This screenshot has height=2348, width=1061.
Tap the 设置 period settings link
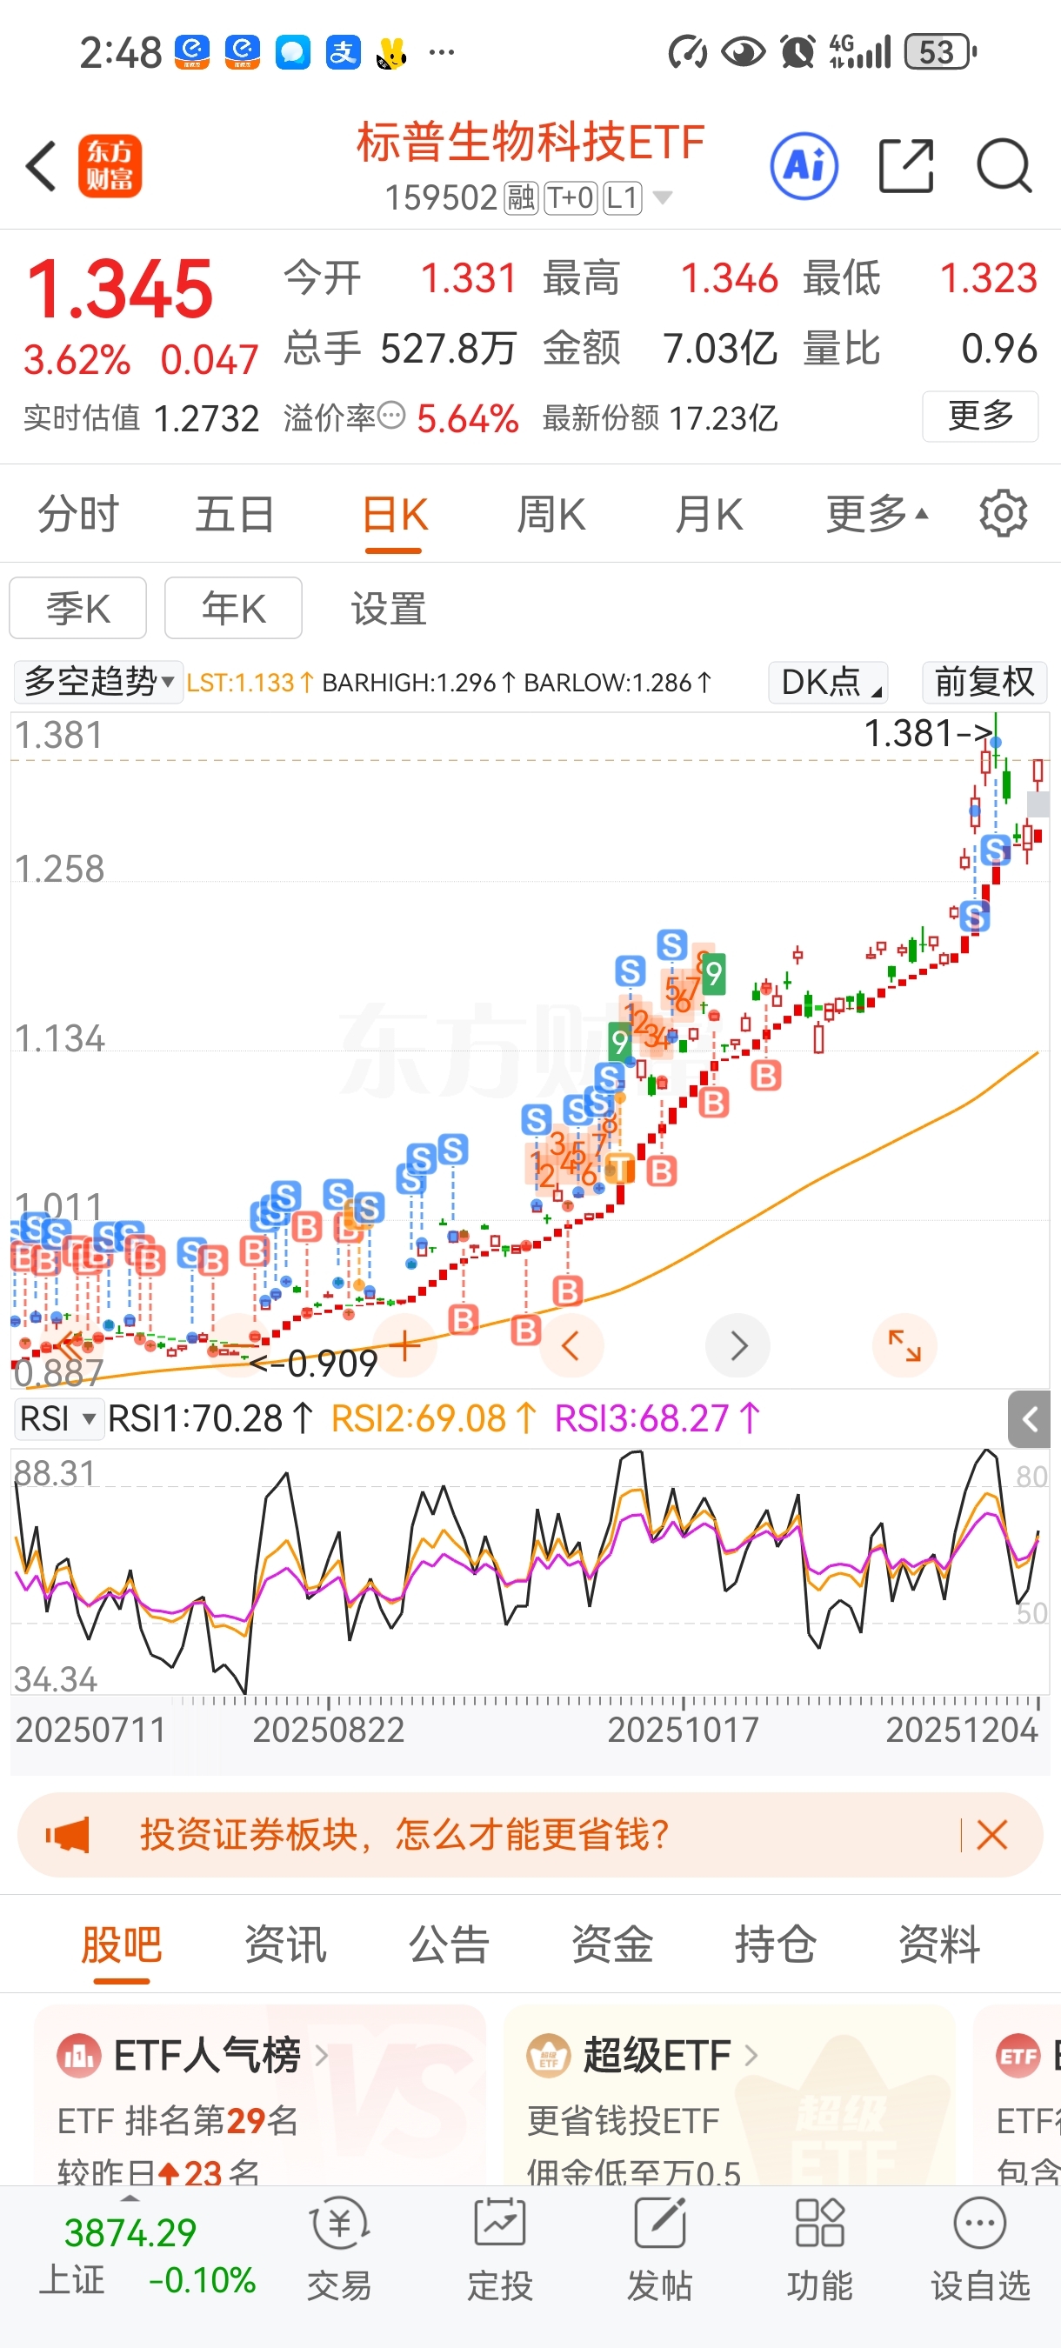[390, 608]
